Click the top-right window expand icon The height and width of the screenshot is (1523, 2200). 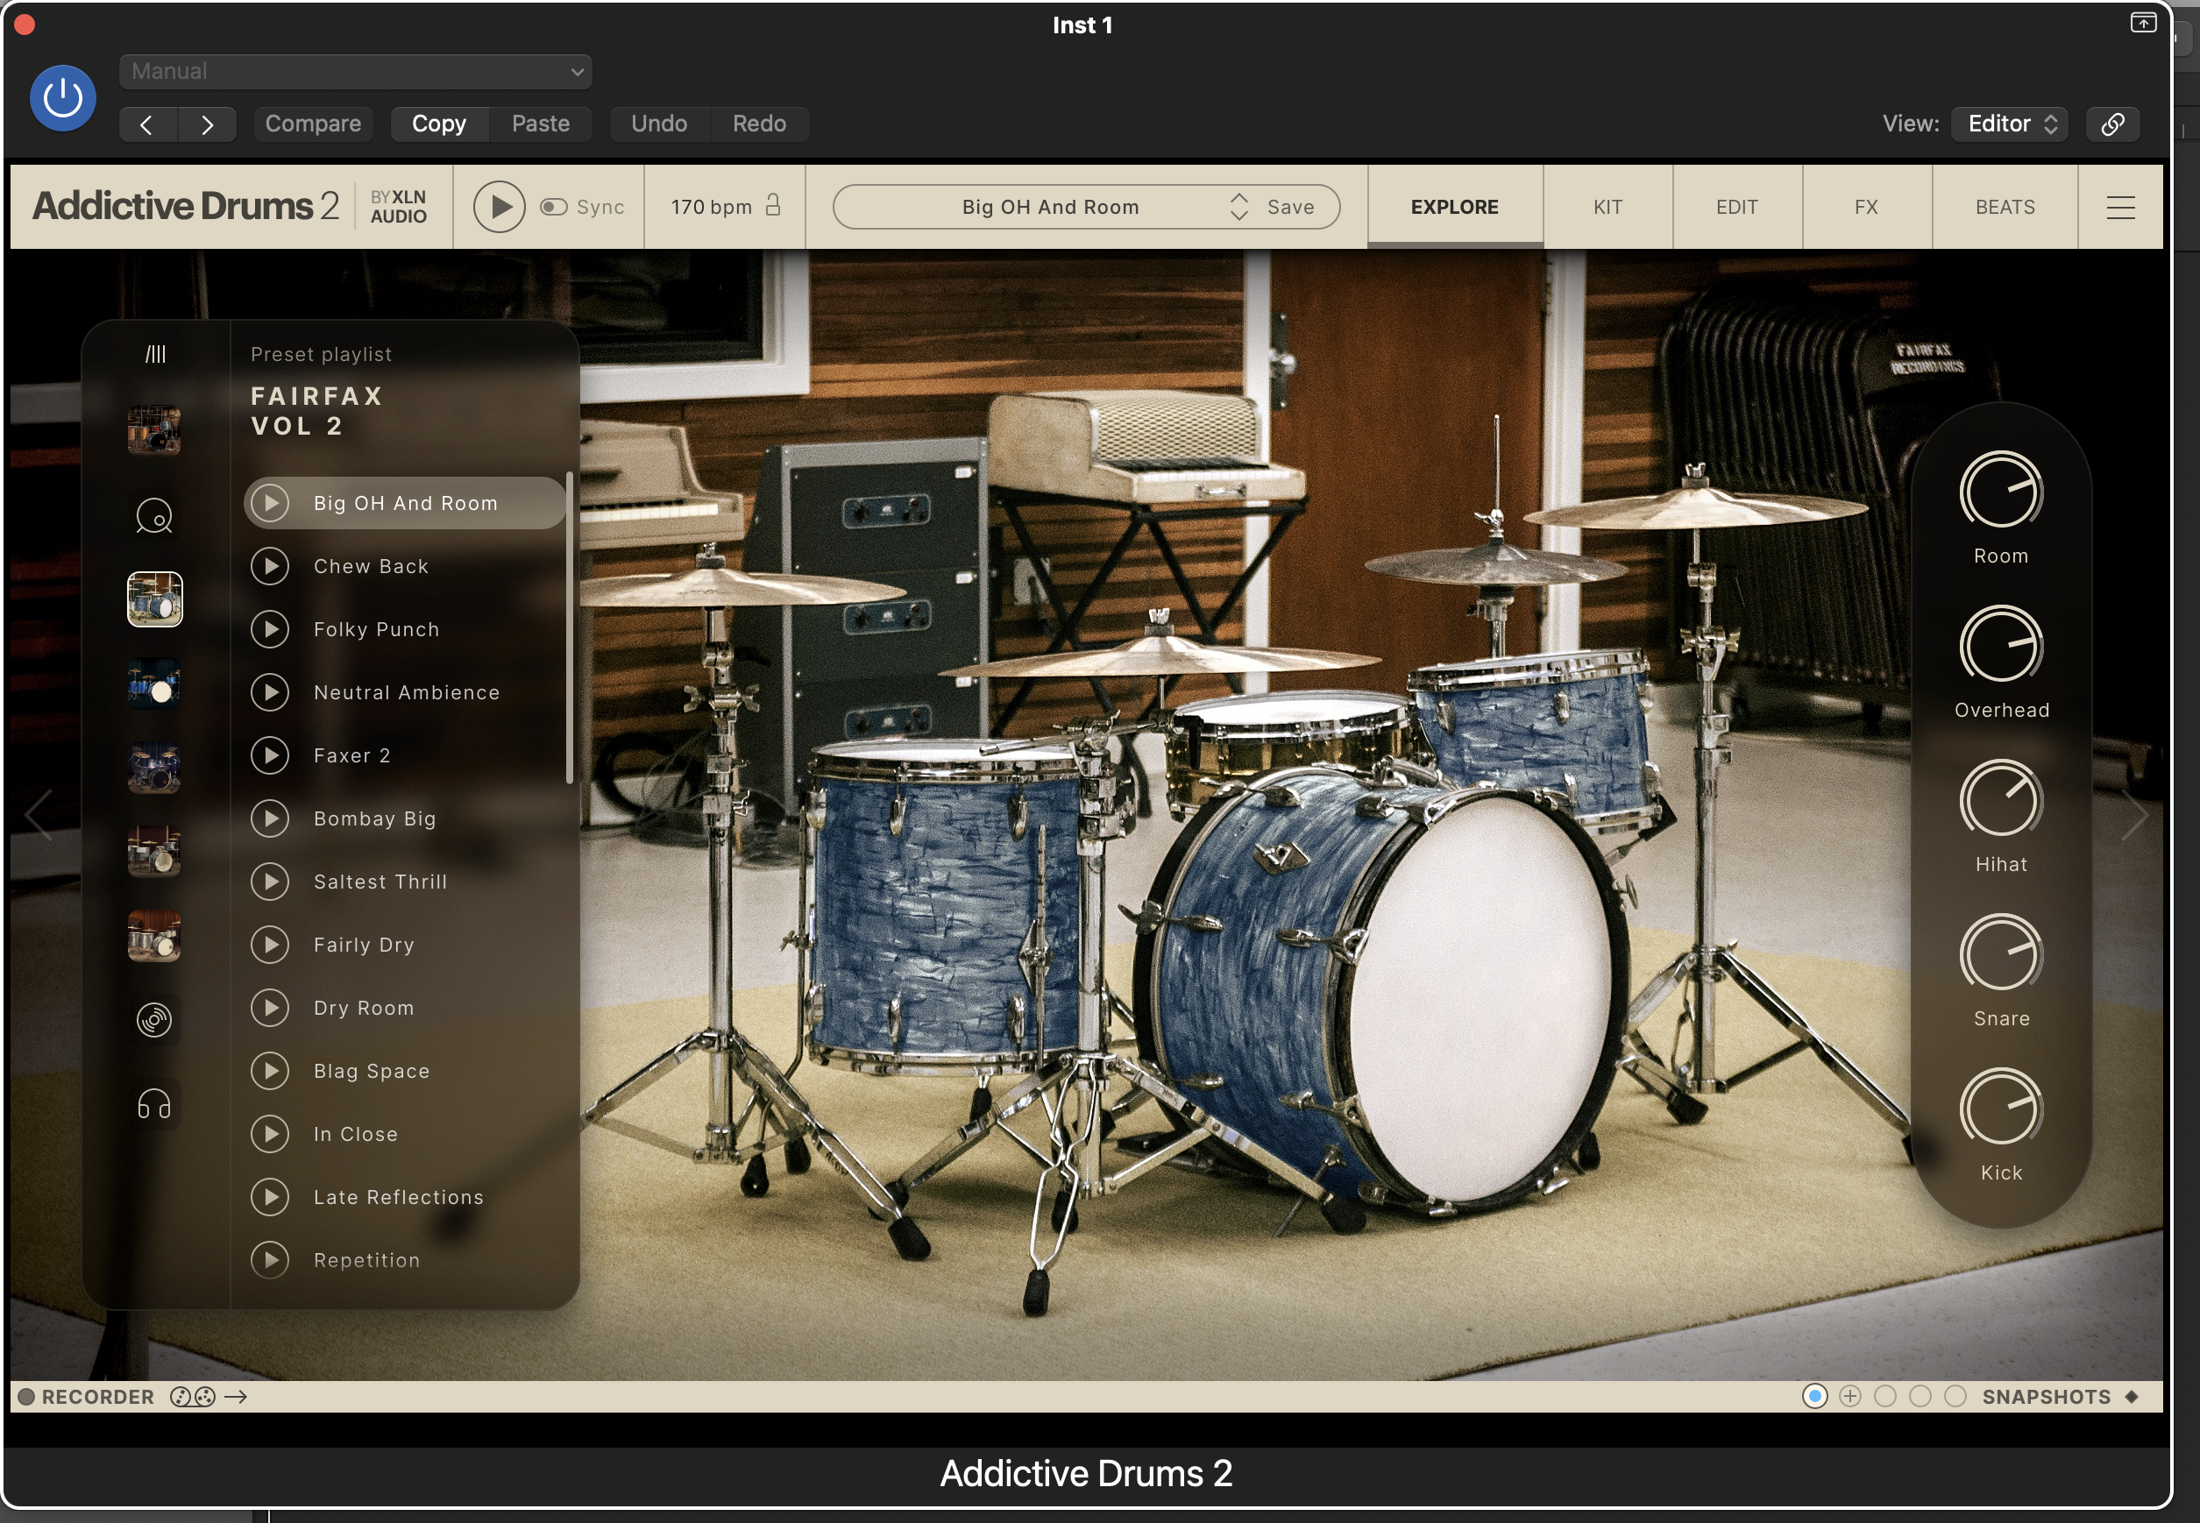click(2143, 22)
